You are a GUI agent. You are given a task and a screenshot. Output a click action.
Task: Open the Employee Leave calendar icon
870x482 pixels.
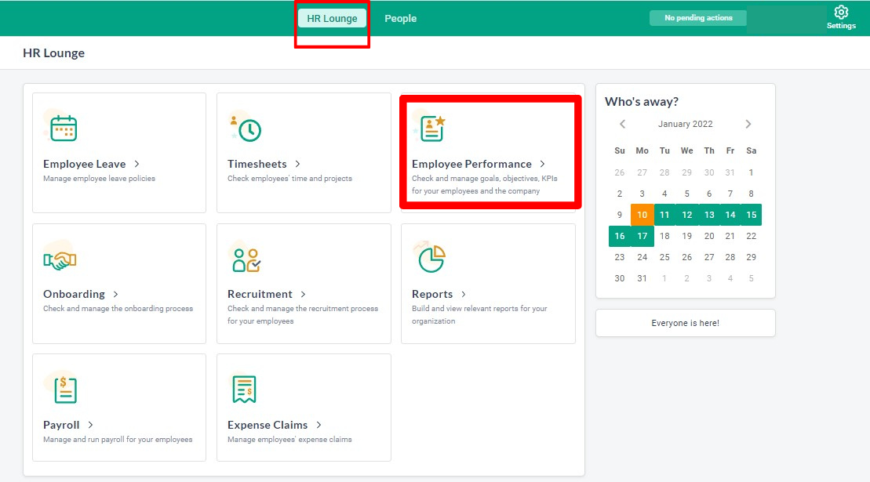(64, 128)
